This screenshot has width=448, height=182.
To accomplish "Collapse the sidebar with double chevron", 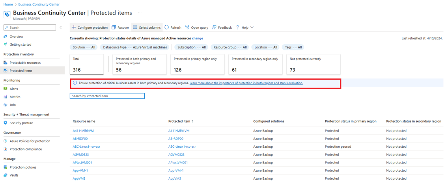I will click(61, 28).
